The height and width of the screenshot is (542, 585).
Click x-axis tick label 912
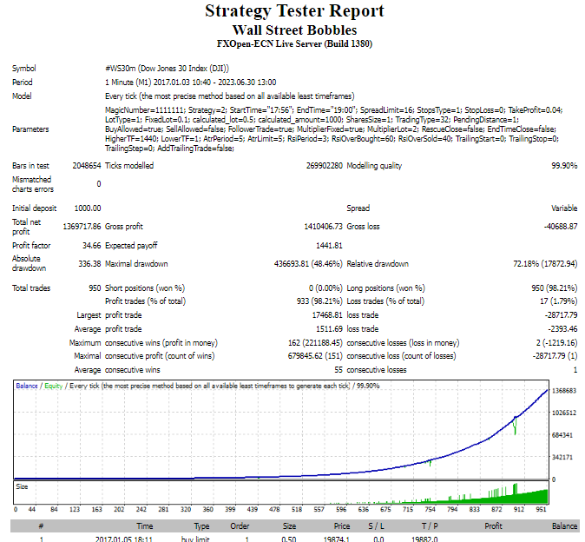click(519, 509)
